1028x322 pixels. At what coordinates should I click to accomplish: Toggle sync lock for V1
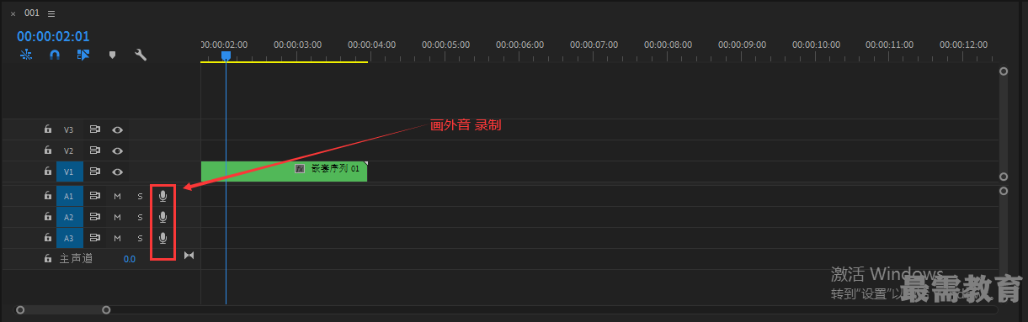coord(95,172)
